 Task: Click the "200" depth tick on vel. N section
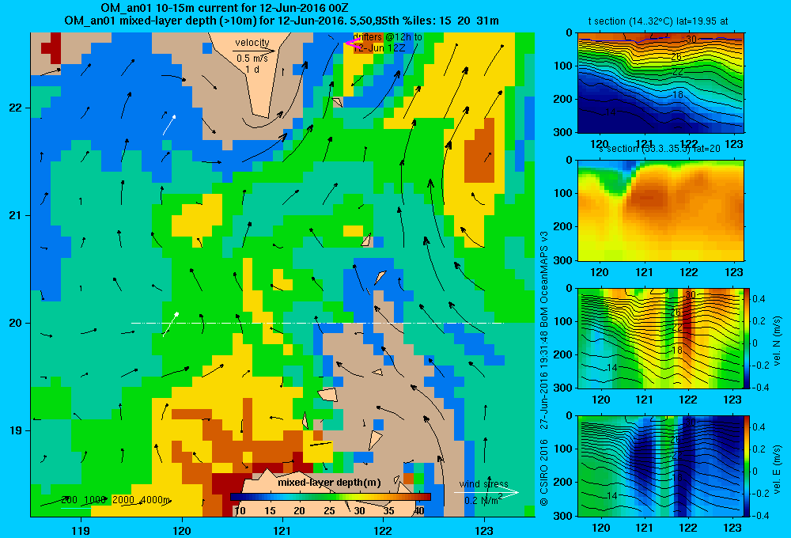563,354
